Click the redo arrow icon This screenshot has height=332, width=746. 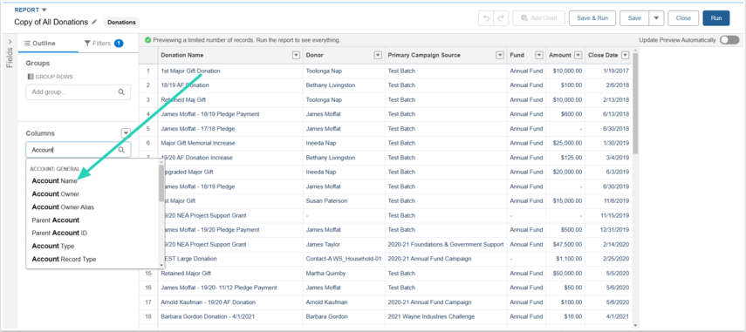point(501,18)
